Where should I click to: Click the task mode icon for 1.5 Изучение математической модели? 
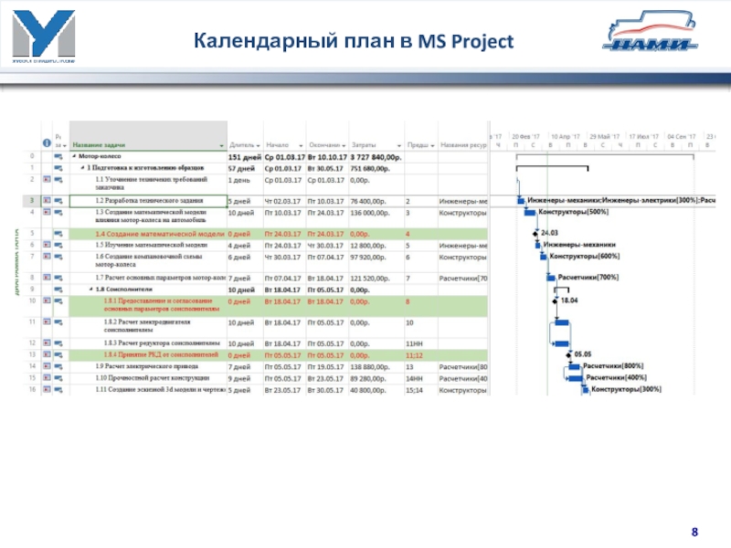point(58,245)
